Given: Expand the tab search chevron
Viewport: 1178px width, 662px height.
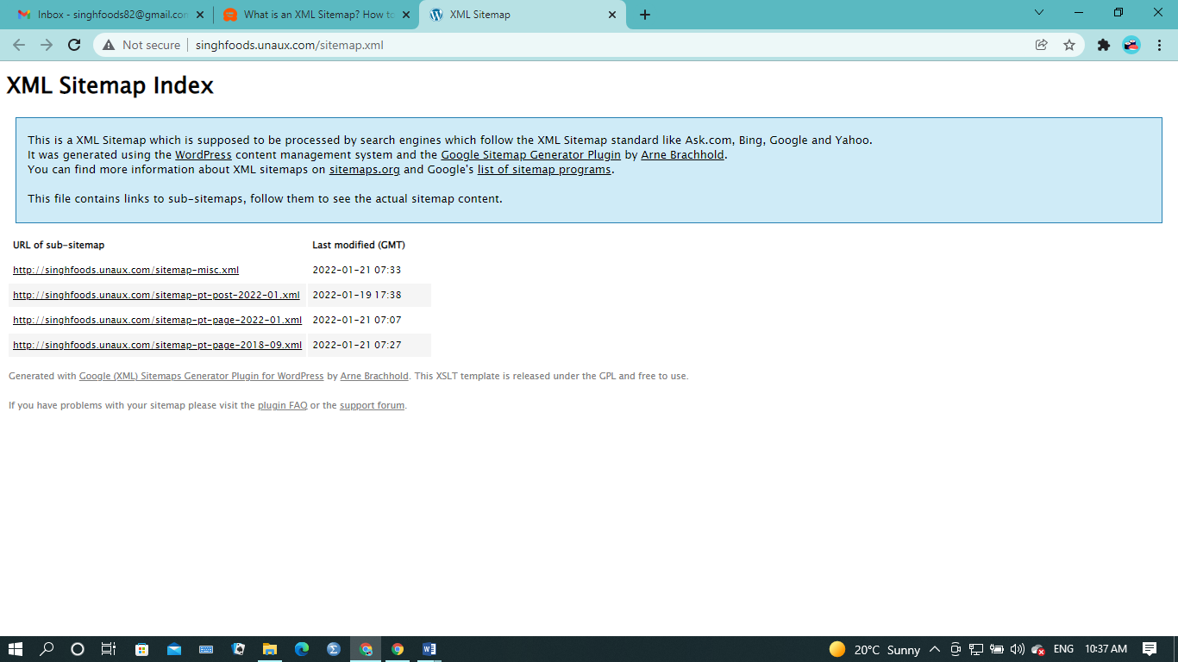Looking at the screenshot, I should (x=1038, y=13).
